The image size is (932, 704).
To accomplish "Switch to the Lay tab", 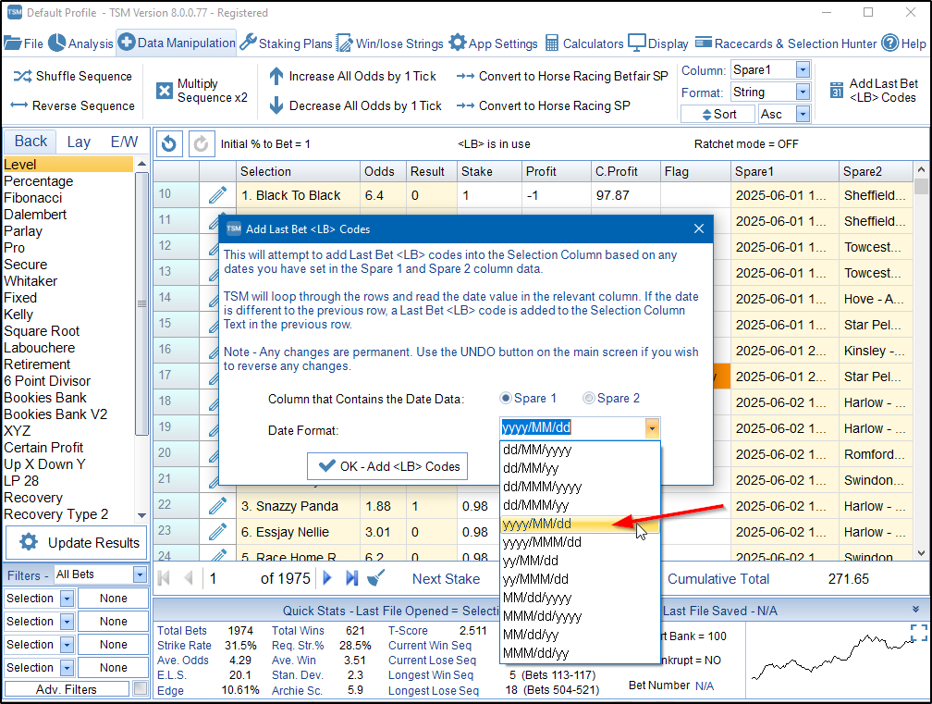I will (x=79, y=142).
